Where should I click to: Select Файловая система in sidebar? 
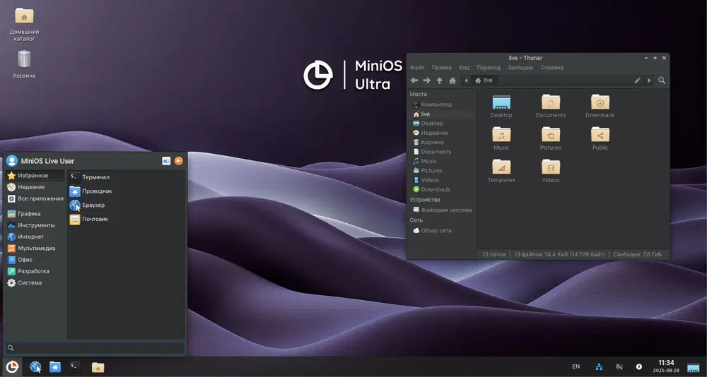[x=442, y=210]
